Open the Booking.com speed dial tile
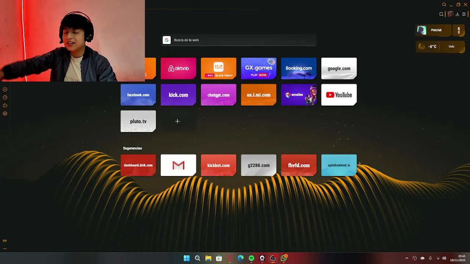Screen dimensions: 470x264 point(299,68)
